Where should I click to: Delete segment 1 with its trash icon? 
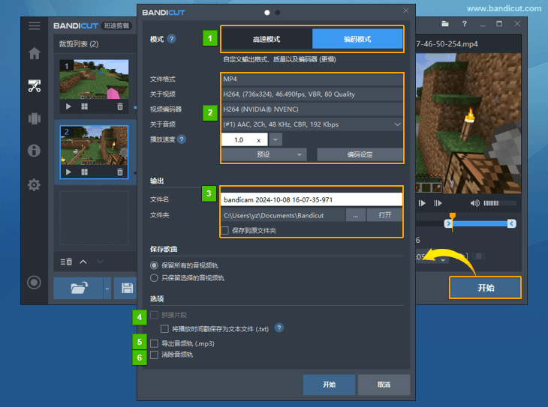pos(120,106)
